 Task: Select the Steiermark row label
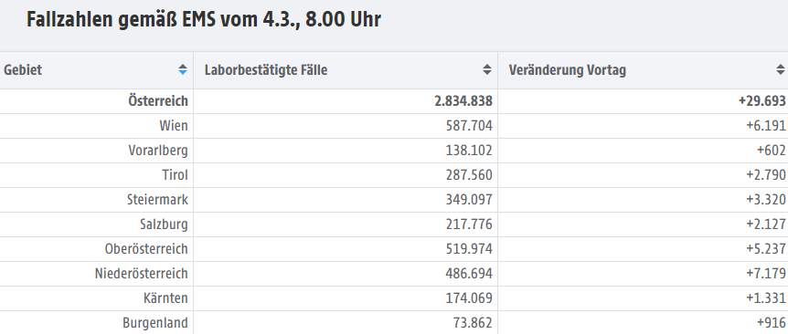[157, 199]
